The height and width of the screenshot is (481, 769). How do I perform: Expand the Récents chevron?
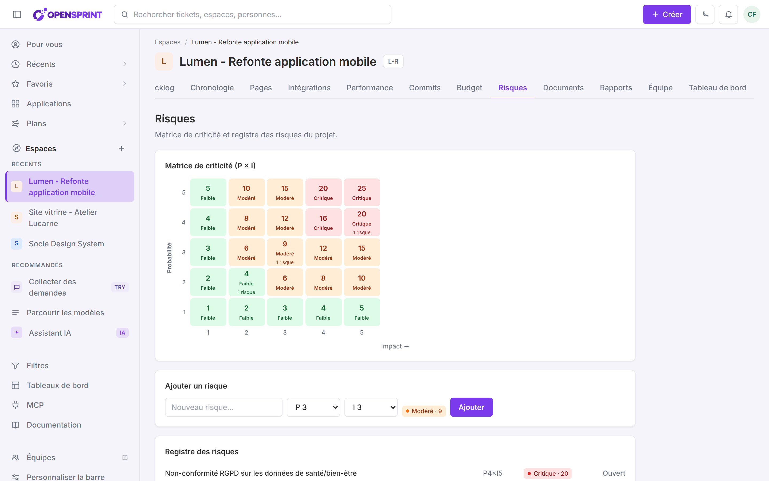pyautogui.click(x=125, y=64)
